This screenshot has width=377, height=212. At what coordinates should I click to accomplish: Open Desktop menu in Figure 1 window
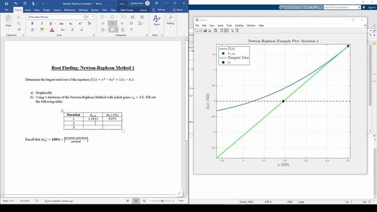(x=239, y=25)
